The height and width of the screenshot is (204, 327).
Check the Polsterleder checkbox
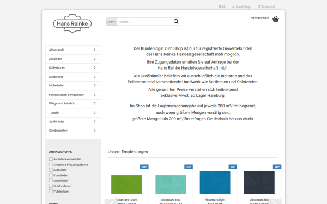pyautogui.click(x=51, y=191)
